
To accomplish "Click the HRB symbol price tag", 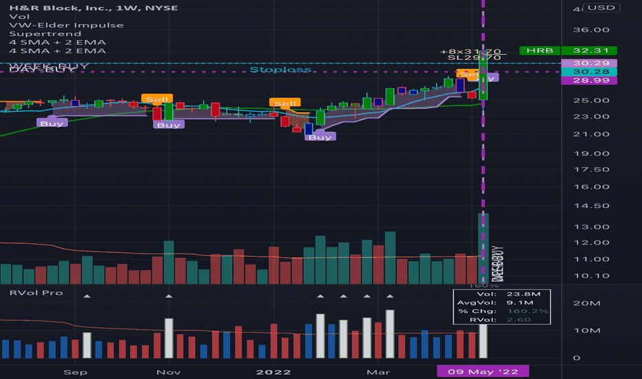I will (x=539, y=50).
